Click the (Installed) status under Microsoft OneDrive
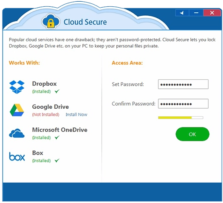This screenshot has width=223, height=203. click(41, 138)
